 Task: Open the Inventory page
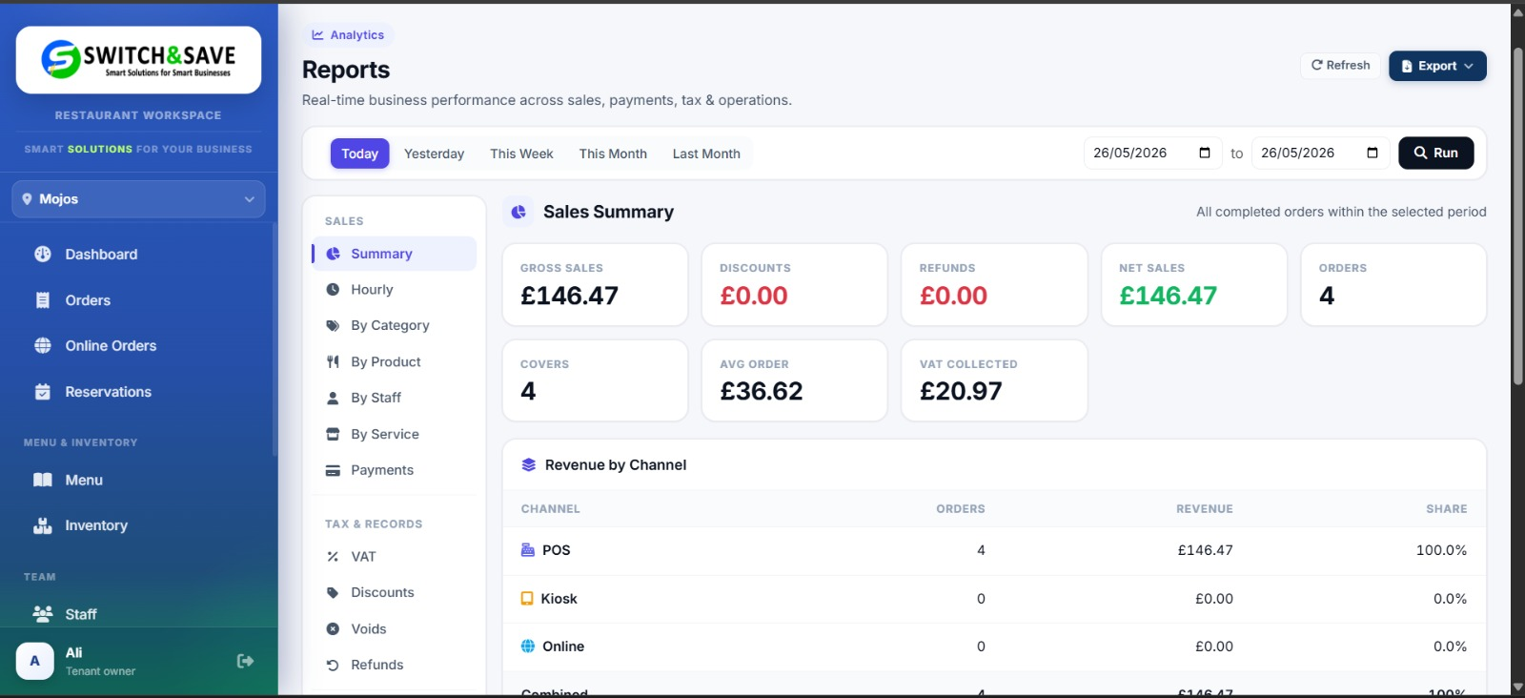pyautogui.click(x=138, y=525)
